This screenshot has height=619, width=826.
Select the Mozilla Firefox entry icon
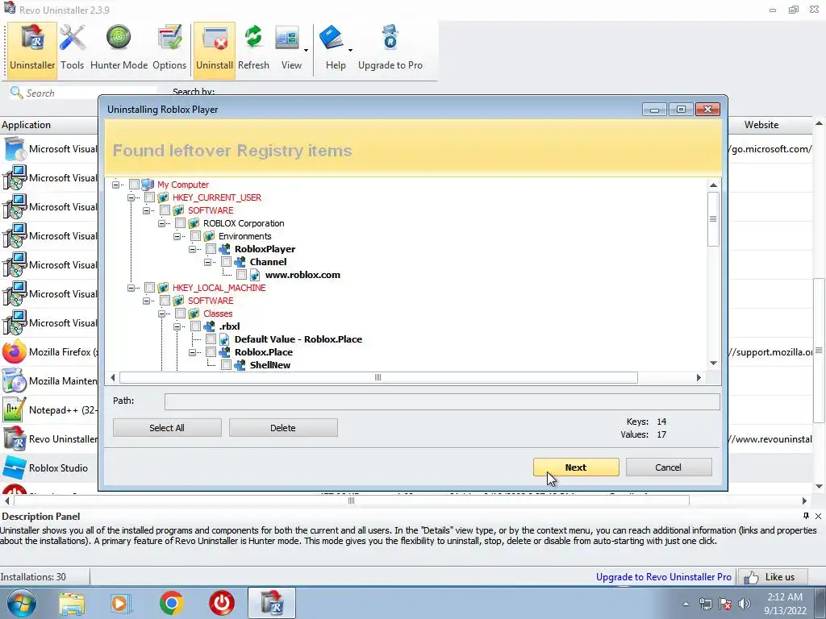pos(15,351)
